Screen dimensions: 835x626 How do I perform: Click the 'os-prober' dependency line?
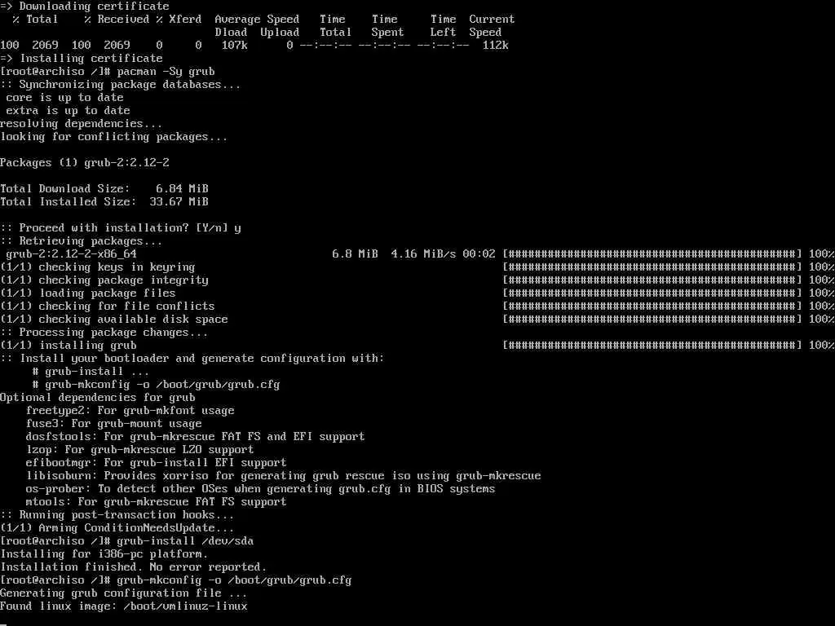(260, 489)
